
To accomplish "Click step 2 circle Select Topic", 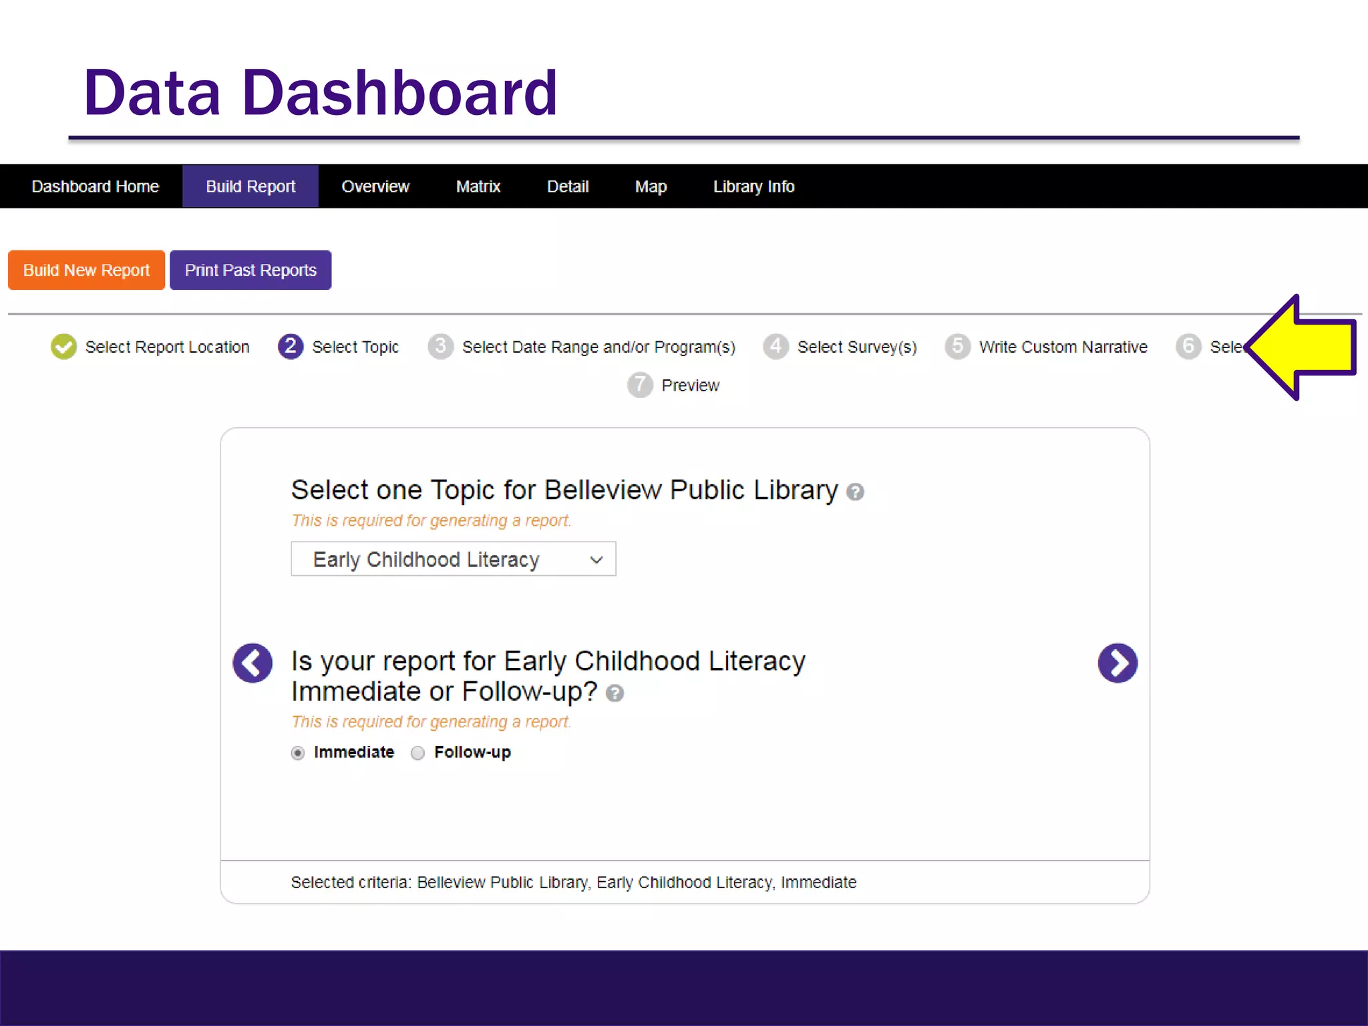I will [291, 347].
